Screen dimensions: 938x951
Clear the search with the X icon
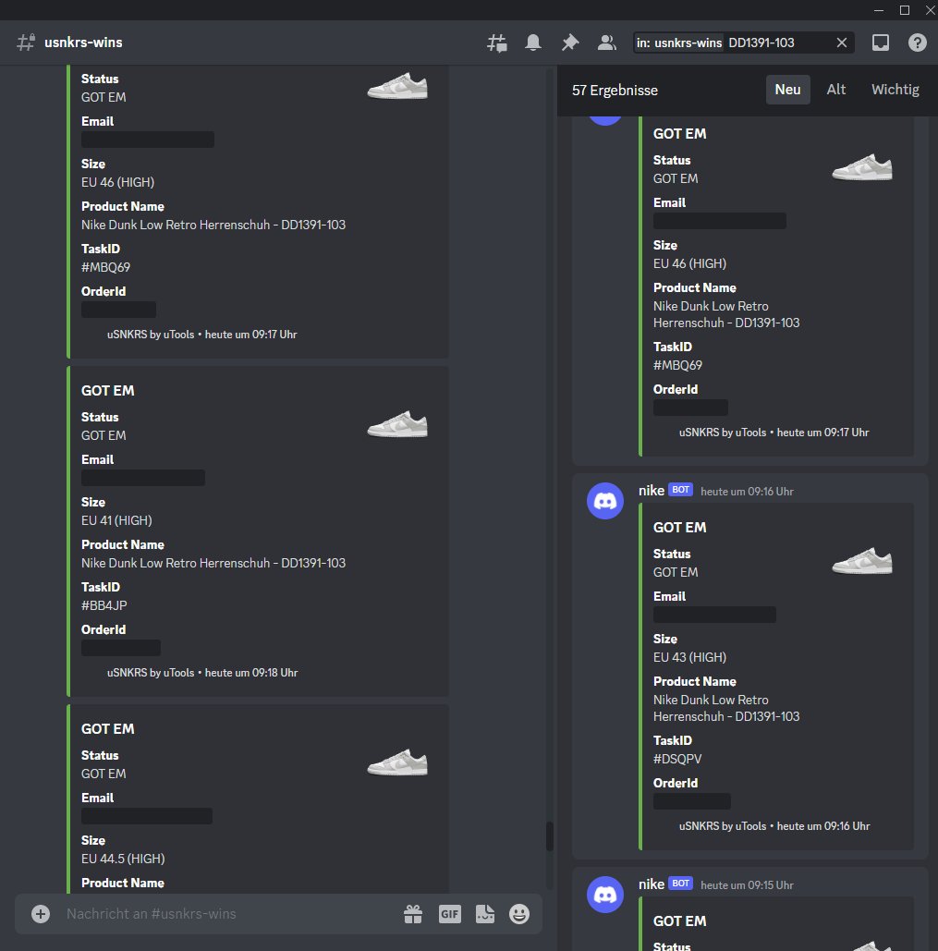click(842, 43)
